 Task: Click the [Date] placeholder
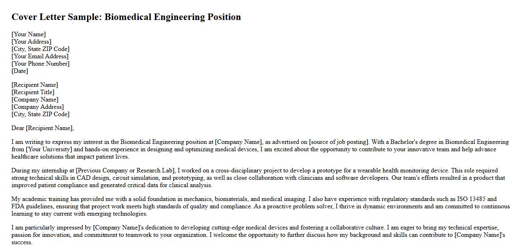[x=20, y=71]
